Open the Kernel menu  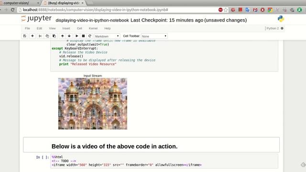point(93,29)
